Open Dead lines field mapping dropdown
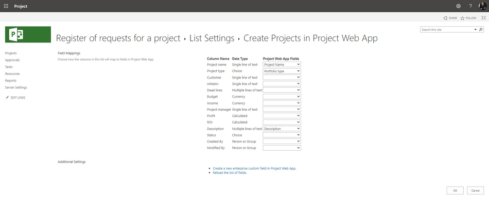 tap(282, 90)
